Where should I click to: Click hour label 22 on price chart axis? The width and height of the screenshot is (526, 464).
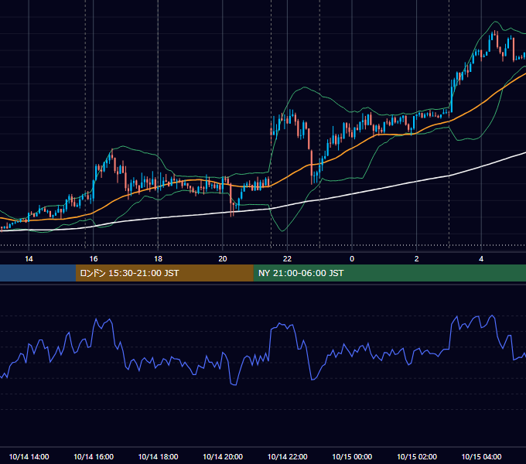pyautogui.click(x=287, y=259)
